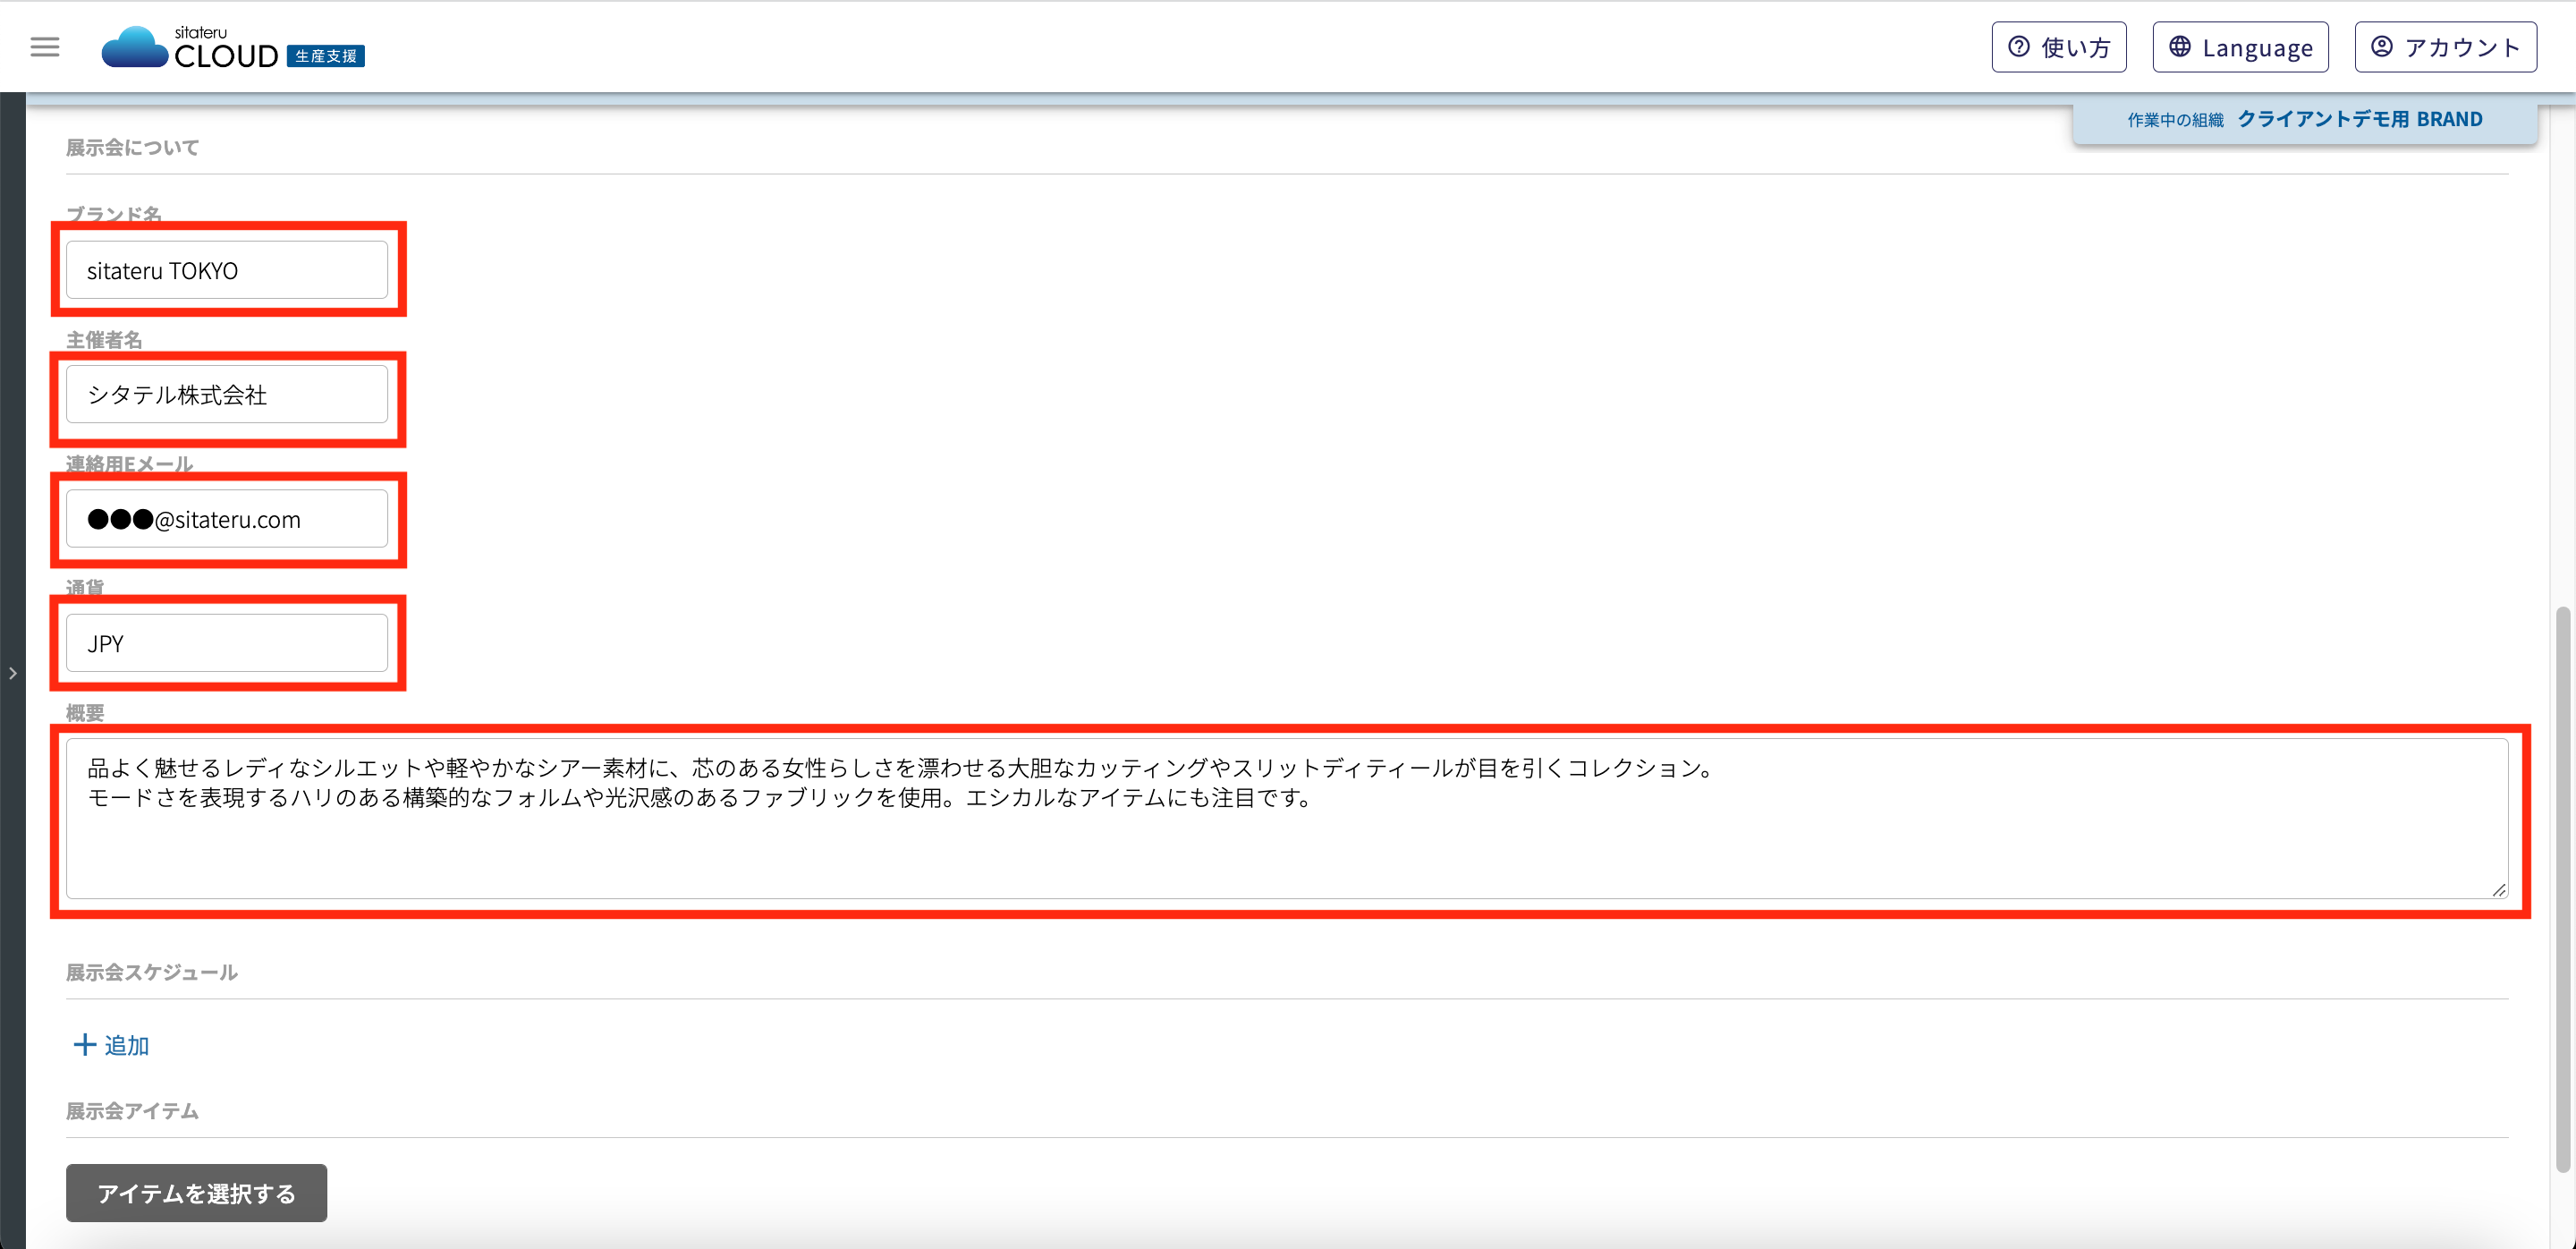Click the user icon in アカウント button
This screenshot has height=1249, width=2576.
click(2382, 47)
